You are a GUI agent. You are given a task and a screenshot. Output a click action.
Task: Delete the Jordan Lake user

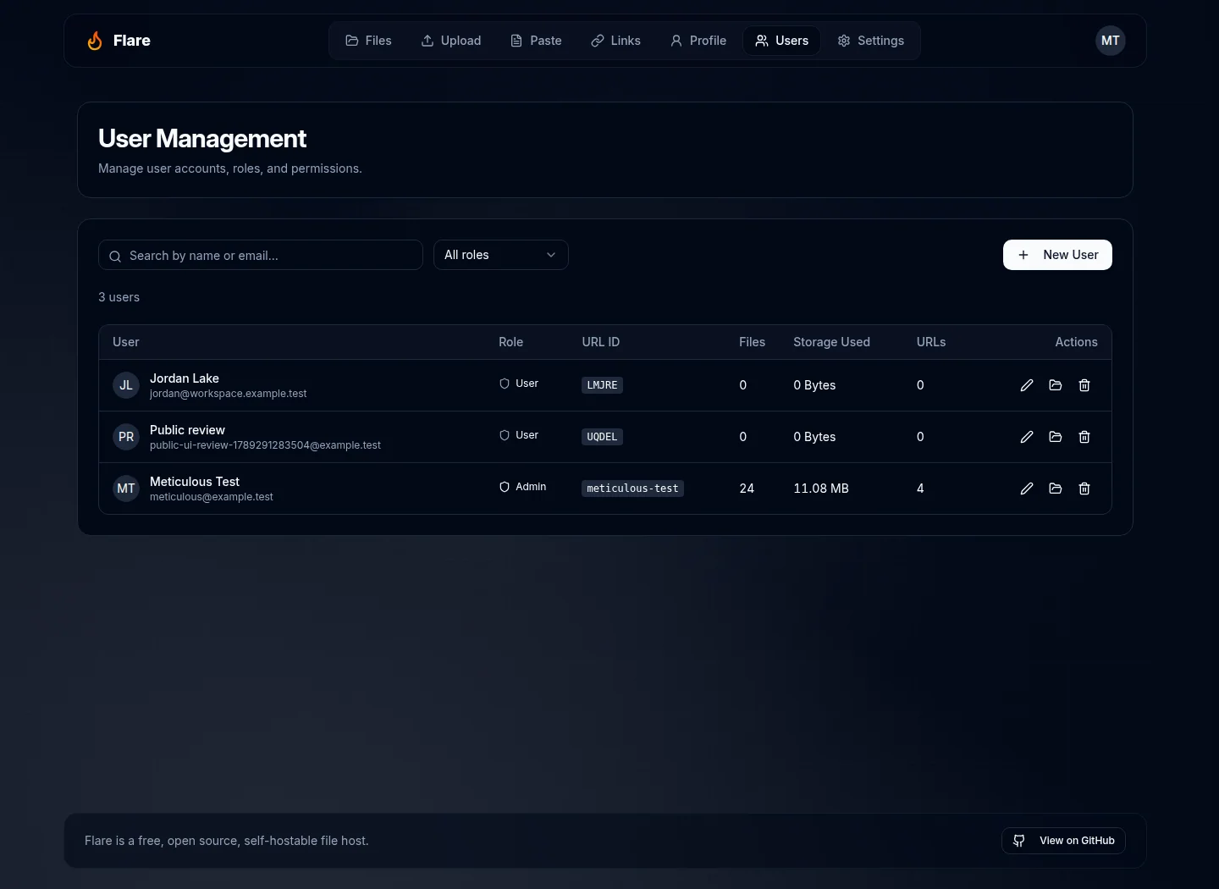1084,385
